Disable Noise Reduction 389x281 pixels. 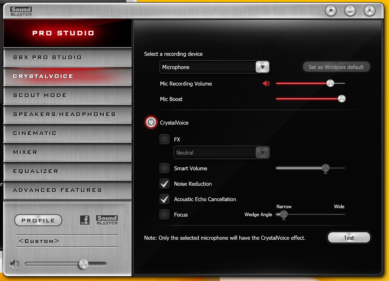pyautogui.click(x=164, y=184)
